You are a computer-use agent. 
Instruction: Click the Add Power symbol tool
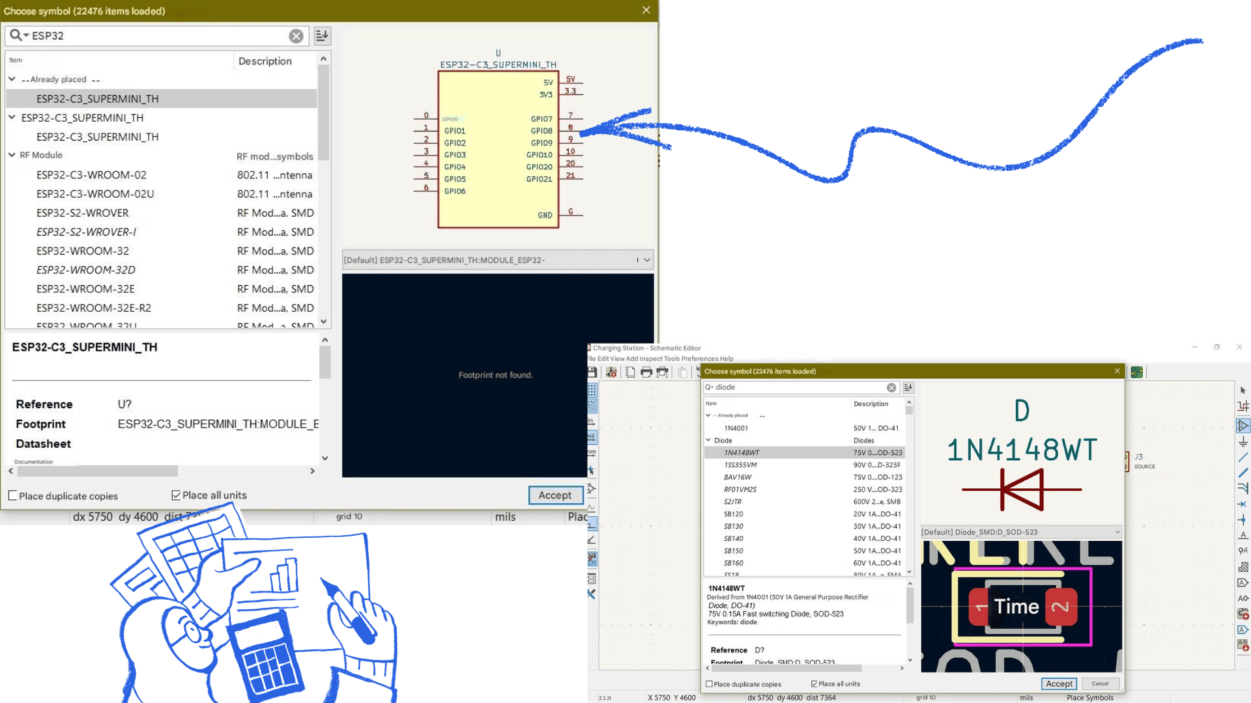point(1243,442)
